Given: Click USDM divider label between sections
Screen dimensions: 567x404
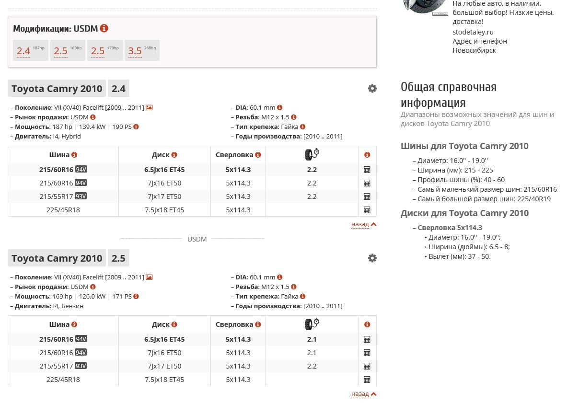Looking at the screenshot, I should tap(197, 239).
